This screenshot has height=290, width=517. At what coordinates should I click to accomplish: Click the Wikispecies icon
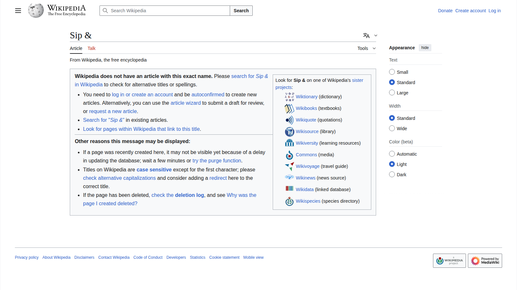[x=289, y=201]
